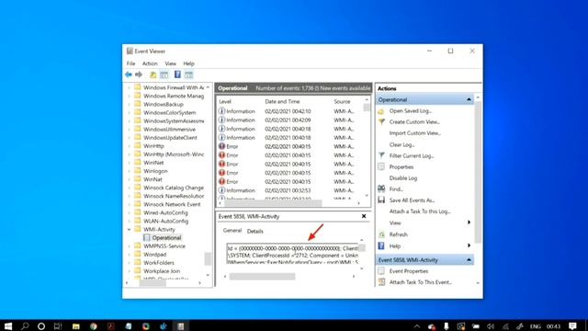Toggle the Show/Hide Action Pane toolbar icon
Viewport: 588px width, 331px height.
(188, 74)
